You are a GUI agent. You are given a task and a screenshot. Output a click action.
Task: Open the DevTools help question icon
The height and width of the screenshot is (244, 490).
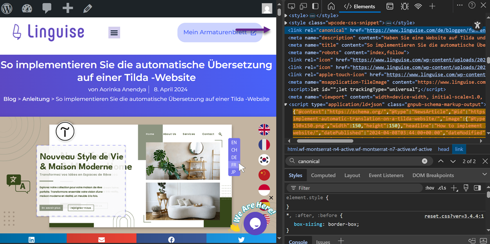point(472,5)
